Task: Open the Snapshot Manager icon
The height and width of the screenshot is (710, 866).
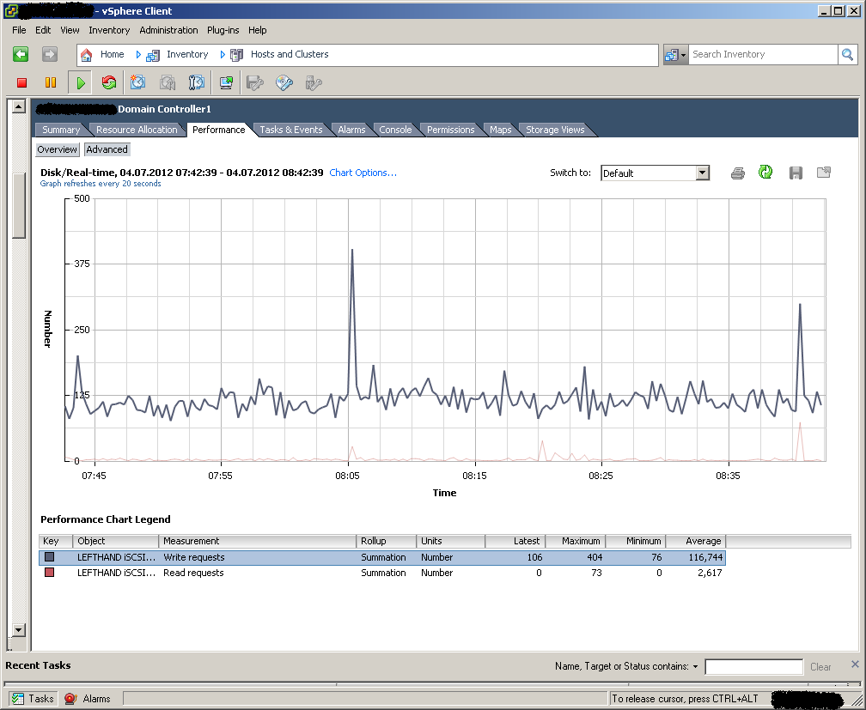Action: 197,82
